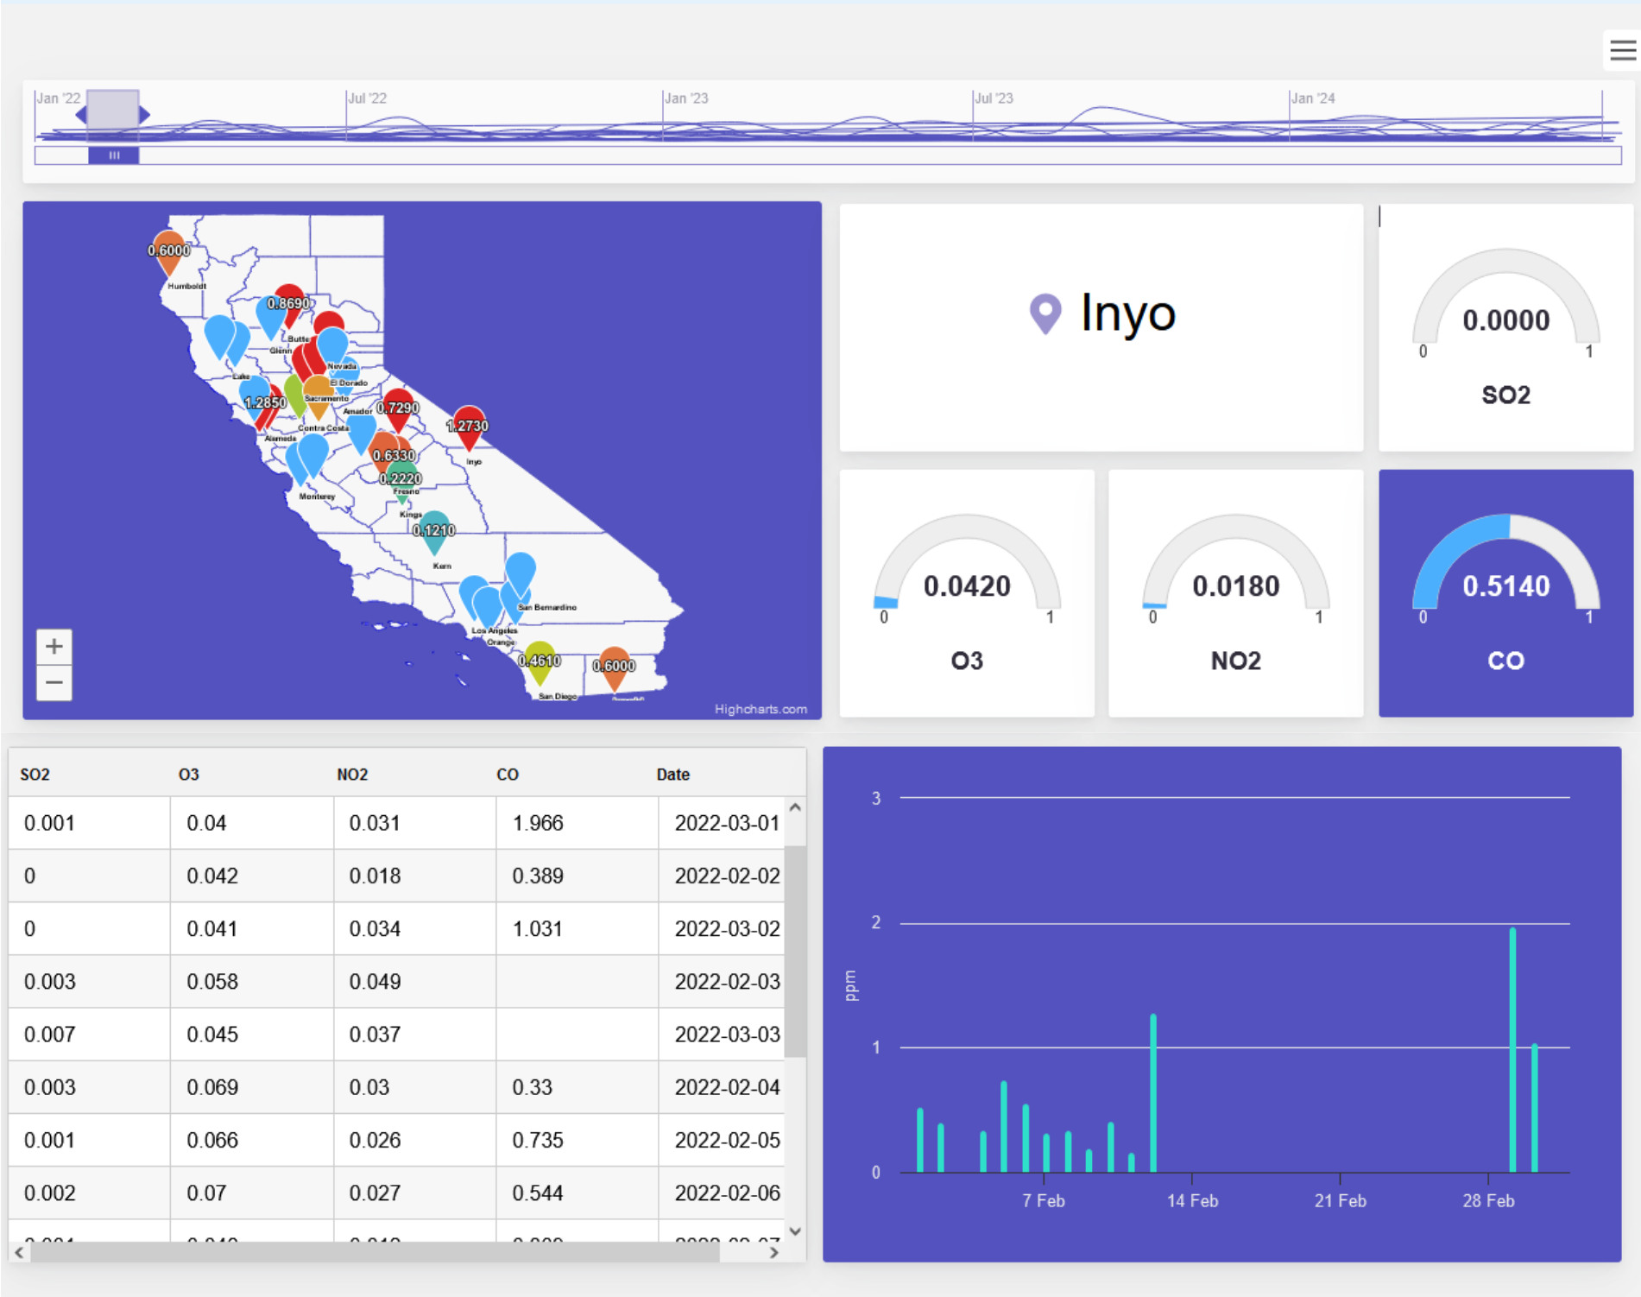Click the CO value 0.735 cell
Image resolution: width=1641 pixels, height=1297 pixels.
(x=578, y=1140)
